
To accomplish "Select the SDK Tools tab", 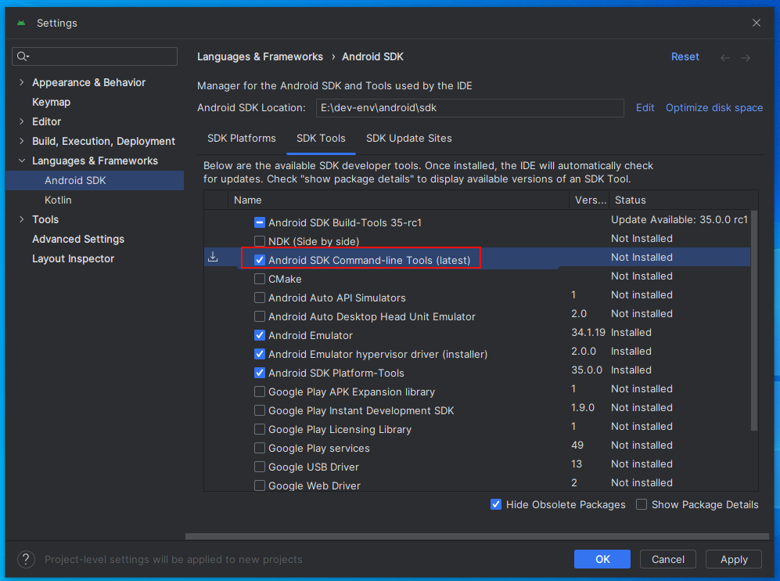I will pyautogui.click(x=321, y=139).
